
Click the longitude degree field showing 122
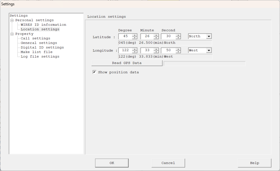pos(125,50)
